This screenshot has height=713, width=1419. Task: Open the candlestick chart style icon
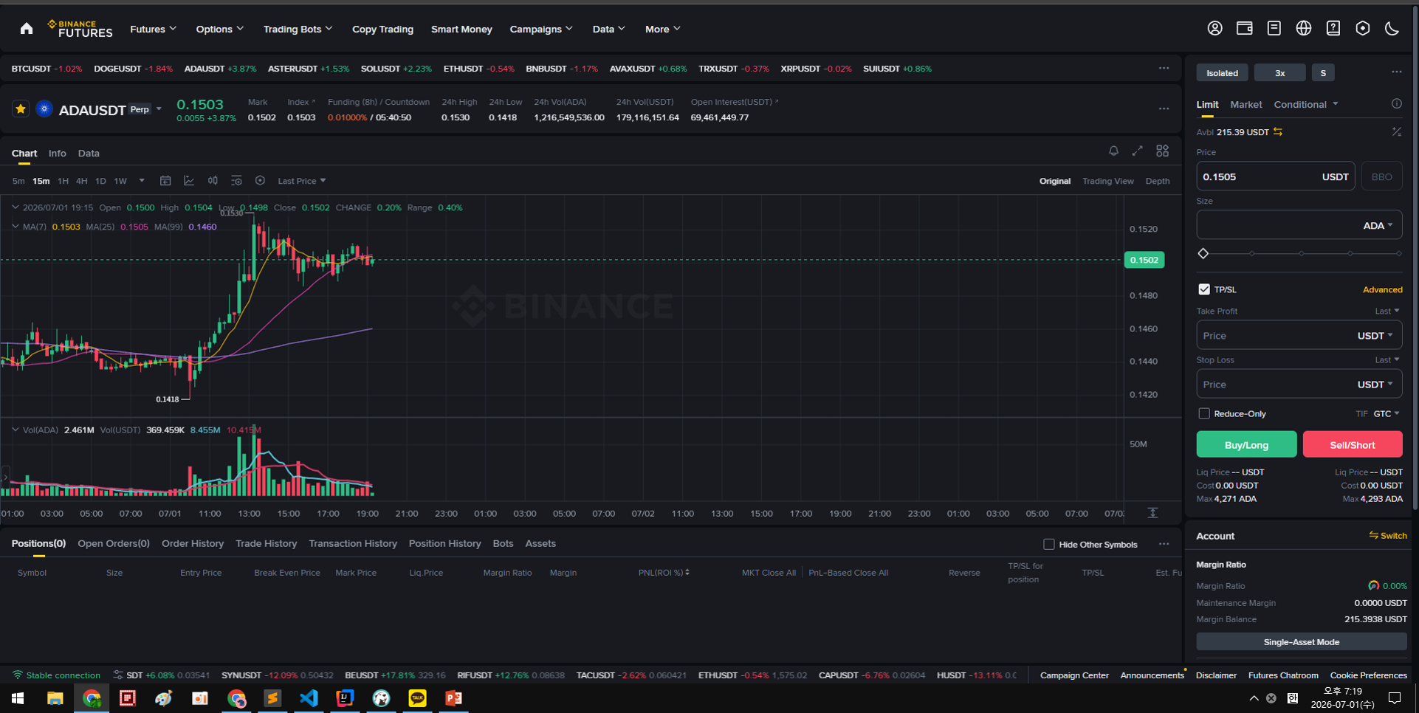(213, 181)
